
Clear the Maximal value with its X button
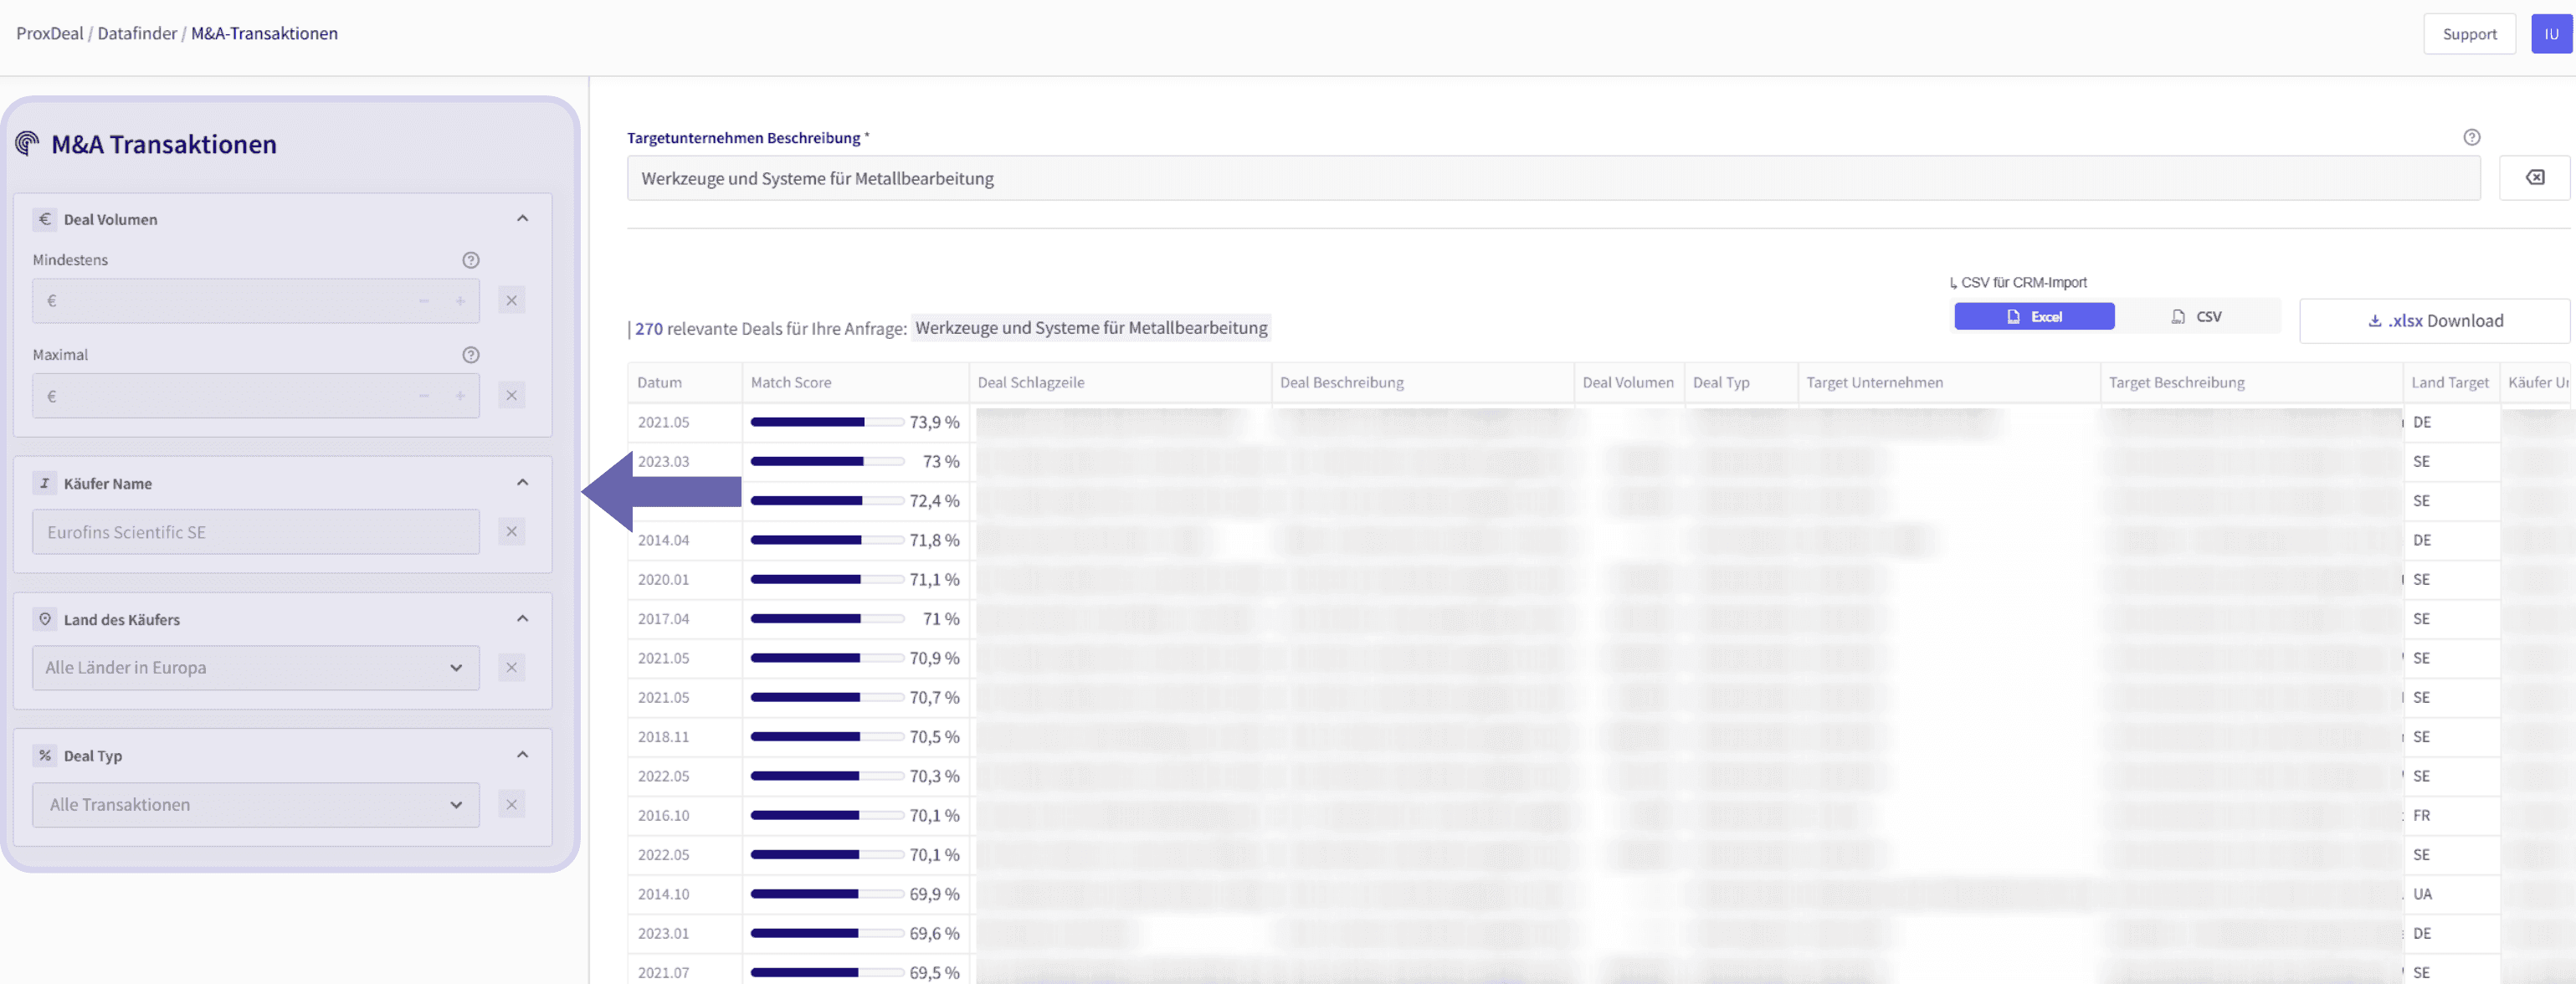pos(511,395)
